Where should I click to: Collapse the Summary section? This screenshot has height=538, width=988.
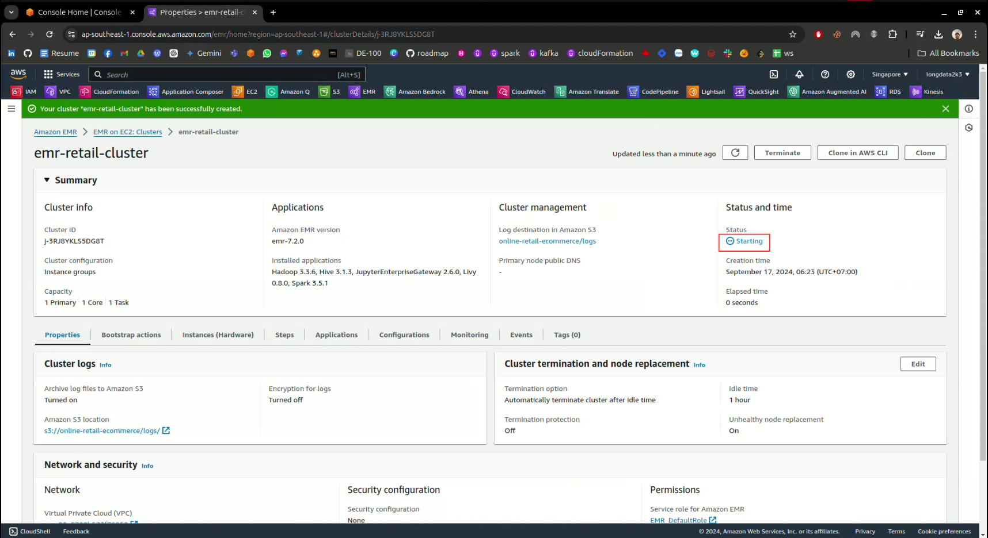click(47, 180)
